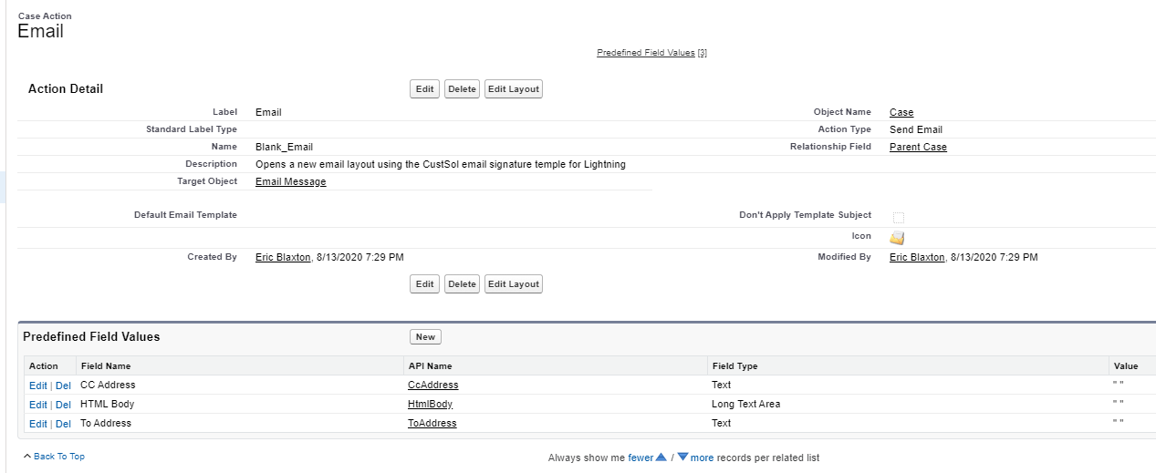Open the Email Message target object link
Viewport: 1156px width, 473px height.
290,182
